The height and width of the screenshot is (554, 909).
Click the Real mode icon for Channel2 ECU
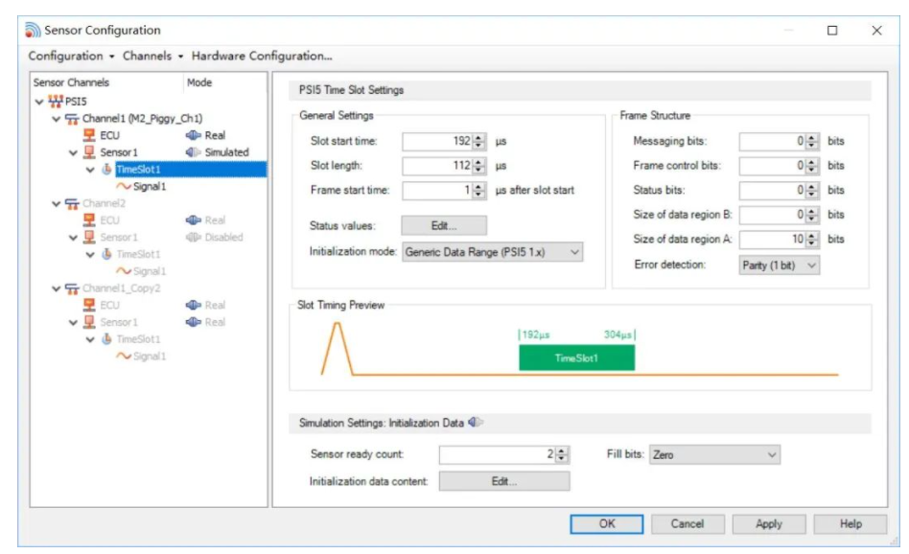click(193, 220)
